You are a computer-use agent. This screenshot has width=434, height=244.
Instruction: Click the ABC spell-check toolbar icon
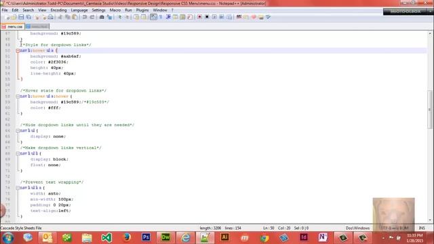tap(239, 17)
